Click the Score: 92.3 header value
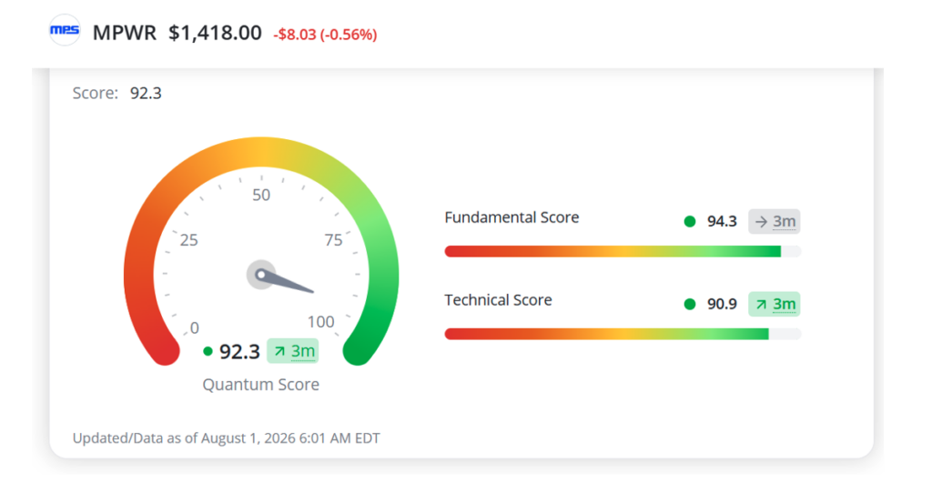This screenshot has height=493, width=932. click(x=146, y=94)
